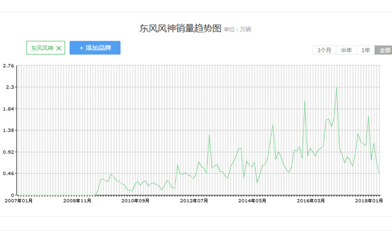Click the 添加品牌 add brand button
392x235 pixels.
point(95,48)
